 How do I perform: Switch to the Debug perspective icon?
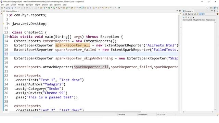(x=218, y=8)
